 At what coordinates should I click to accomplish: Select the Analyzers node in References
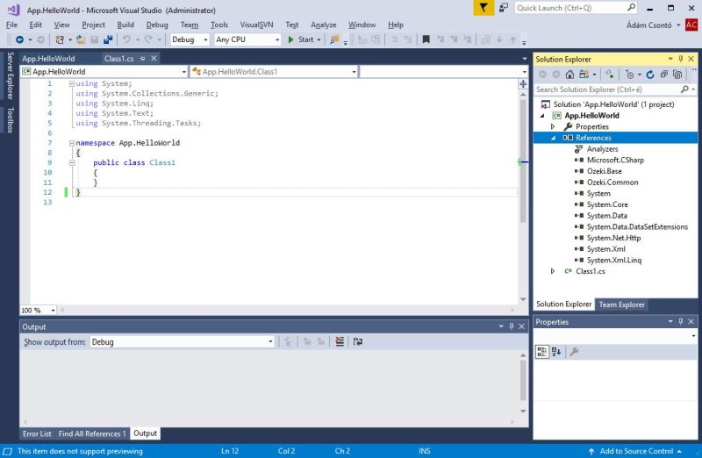coord(602,149)
